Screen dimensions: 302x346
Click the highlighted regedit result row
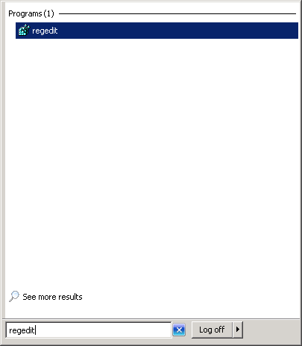click(157, 31)
